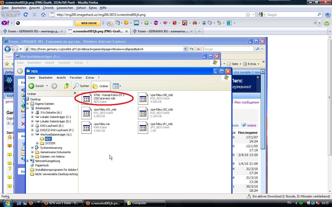Image resolution: width=332 pixels, height=207 pixels.
Task: Click the Firefox home icon
Action: click(43, 15)
